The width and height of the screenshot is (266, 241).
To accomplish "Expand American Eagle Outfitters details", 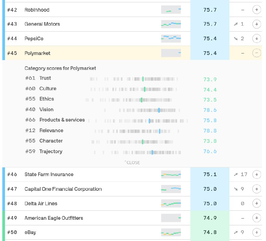I will tap(256, 218).
